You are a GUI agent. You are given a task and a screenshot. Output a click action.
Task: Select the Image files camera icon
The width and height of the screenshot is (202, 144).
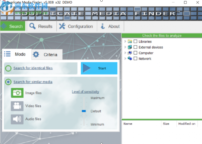point(17,93)
